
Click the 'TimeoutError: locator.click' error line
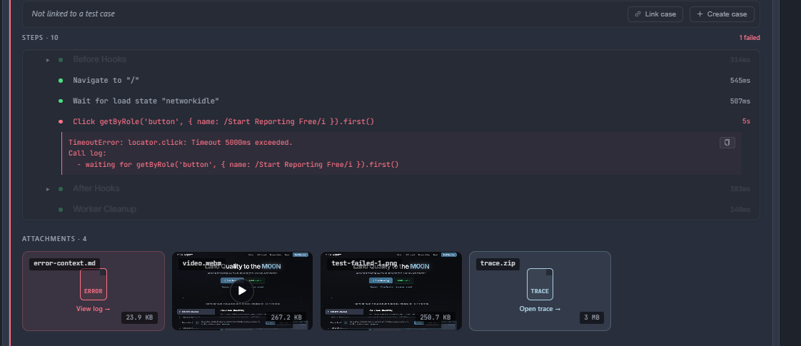[181, 143]
